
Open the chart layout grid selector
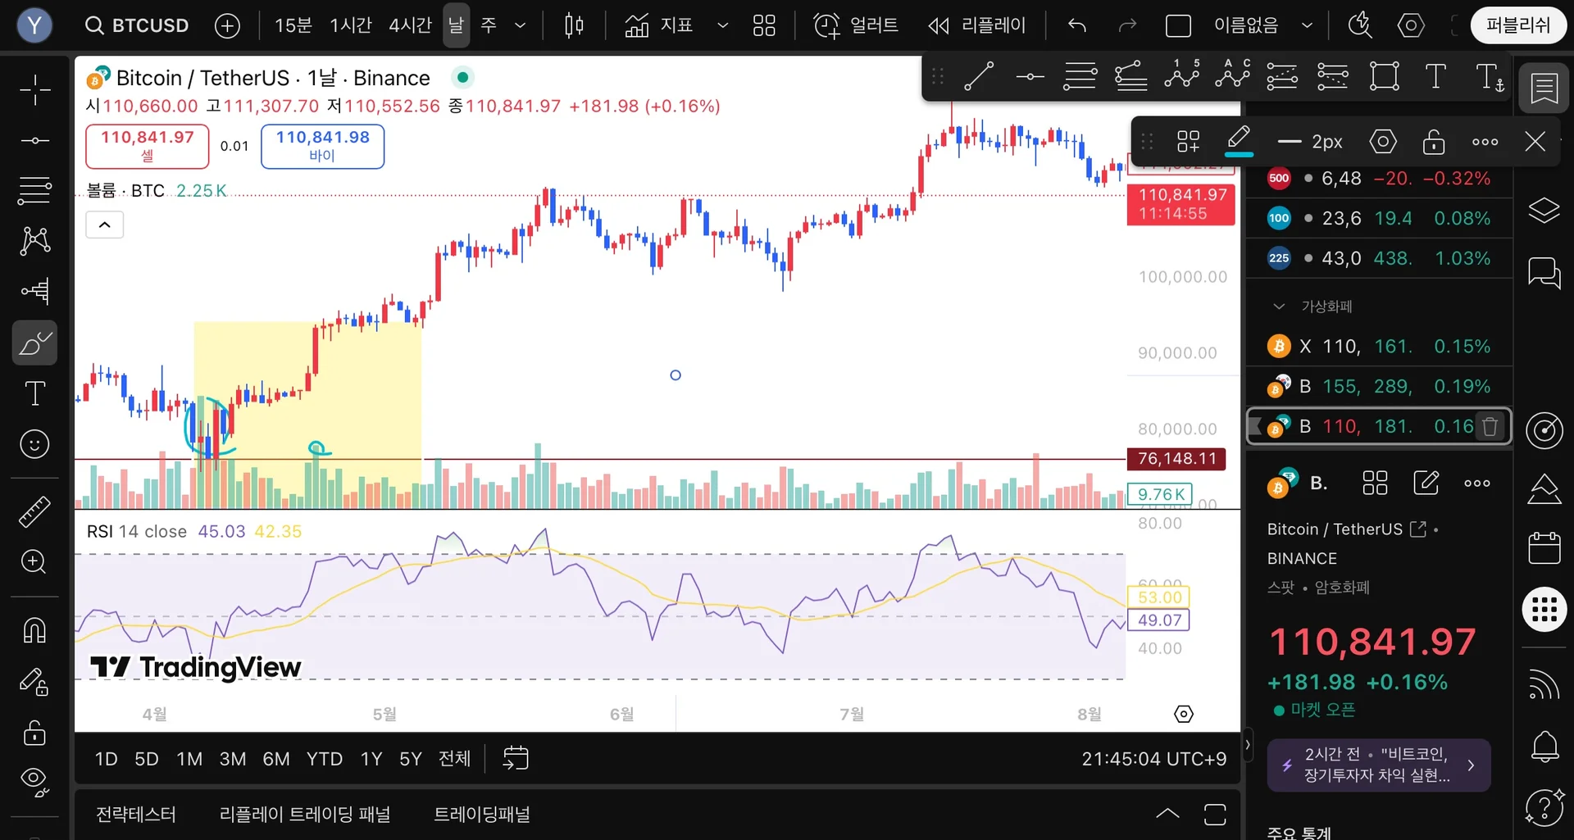(x=764, y=25)
